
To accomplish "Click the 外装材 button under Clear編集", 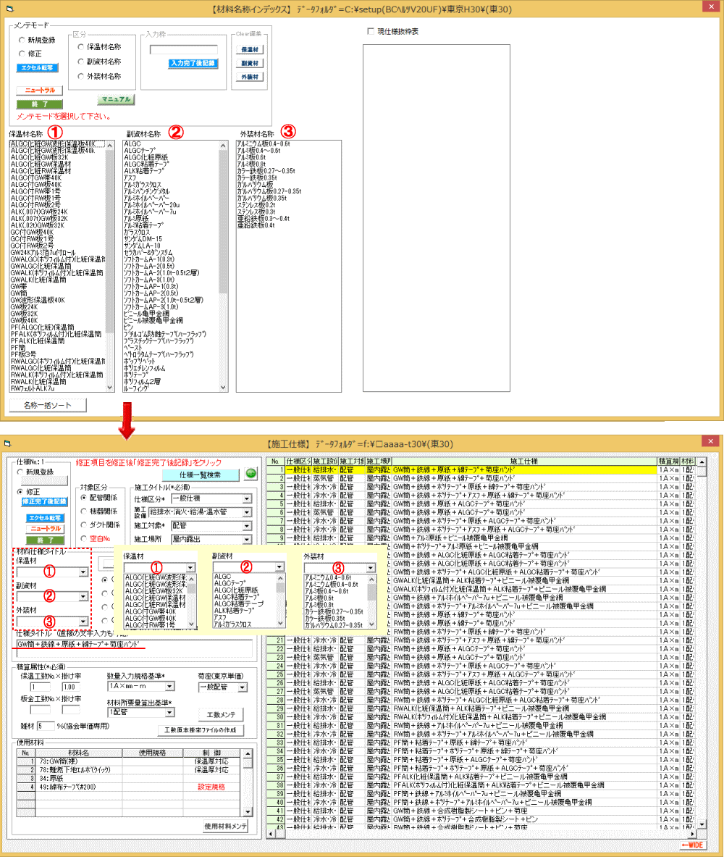I will pos(250,77).
